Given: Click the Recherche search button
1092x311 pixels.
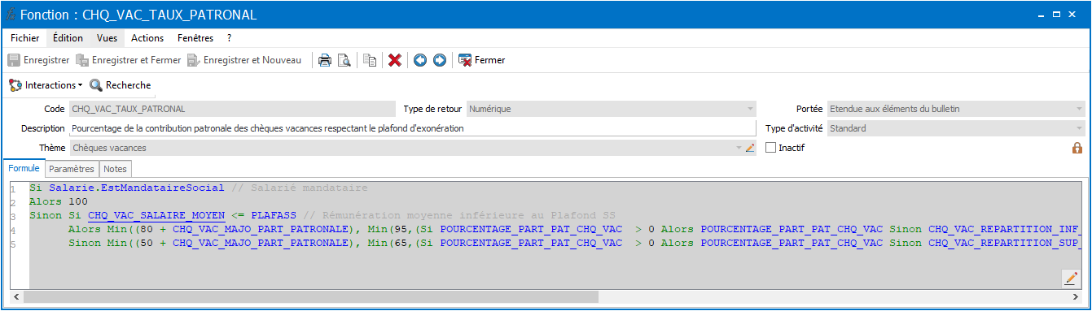Looking at the screenshot, I should [120, 85].
